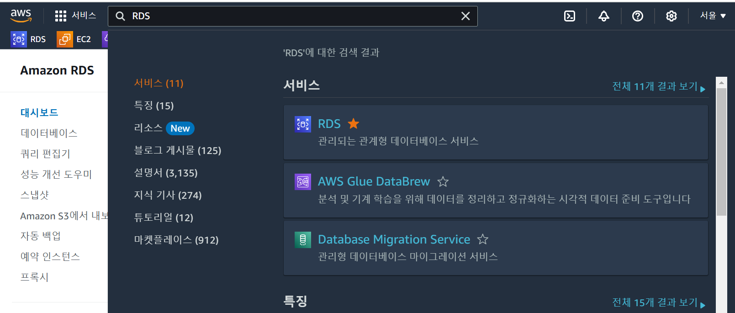Open the RDS service result link
The image size is (735, 313).
pyautogui.click(x=329, y=124)
